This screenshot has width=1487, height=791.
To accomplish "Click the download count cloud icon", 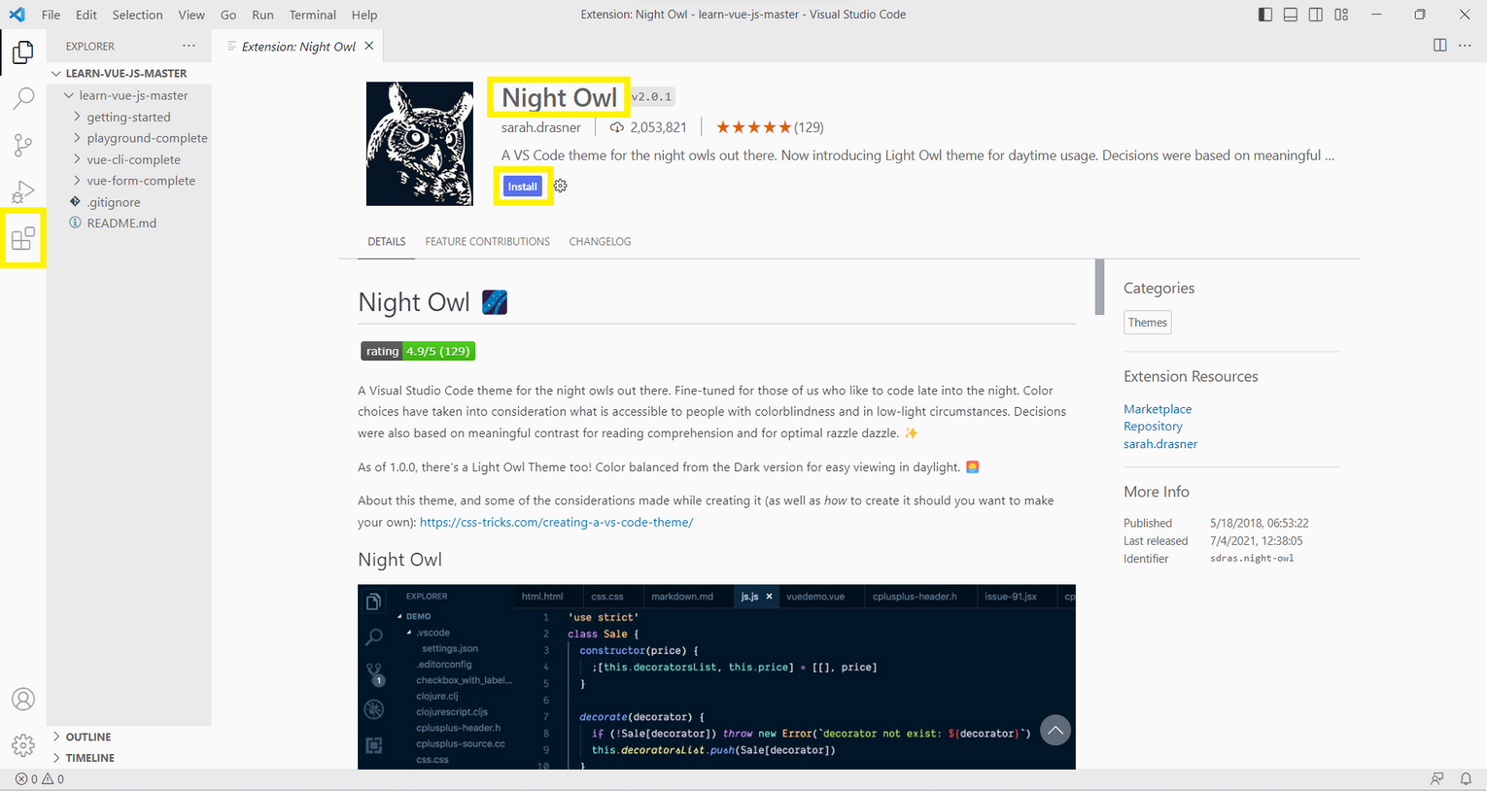I will click(x=616, y=127).
